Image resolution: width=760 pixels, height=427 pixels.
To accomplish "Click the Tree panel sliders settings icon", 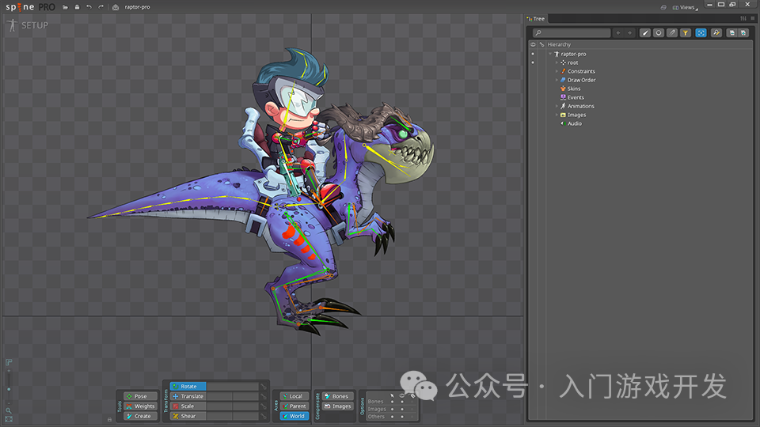I will [x=743, y=18].
